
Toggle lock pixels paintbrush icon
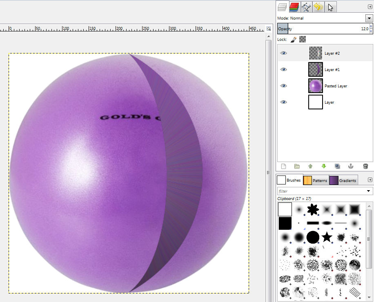[x=294, y=39]
